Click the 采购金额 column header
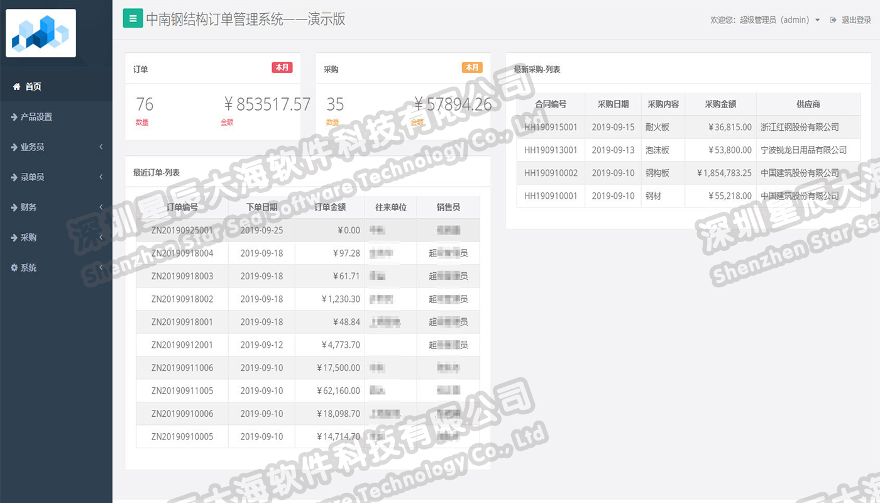880x503 pixels. (x=720, y=104)
